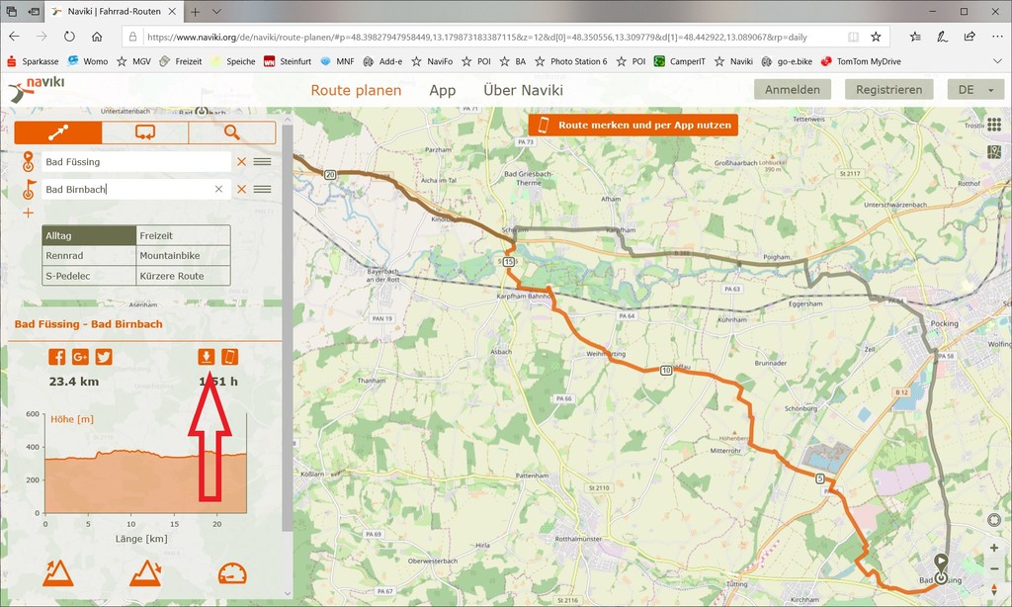
Task: Share the route on Google Plus
Action: (x=80, y=357)
